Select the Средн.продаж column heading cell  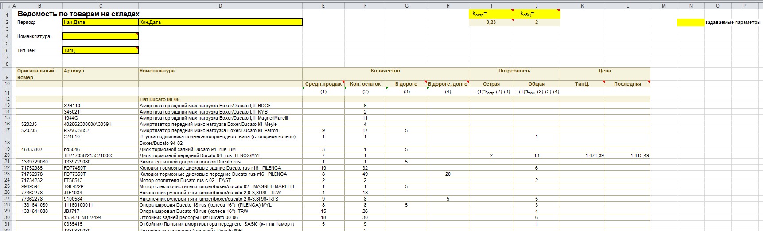pyautogui.click(x=323, y=84)
